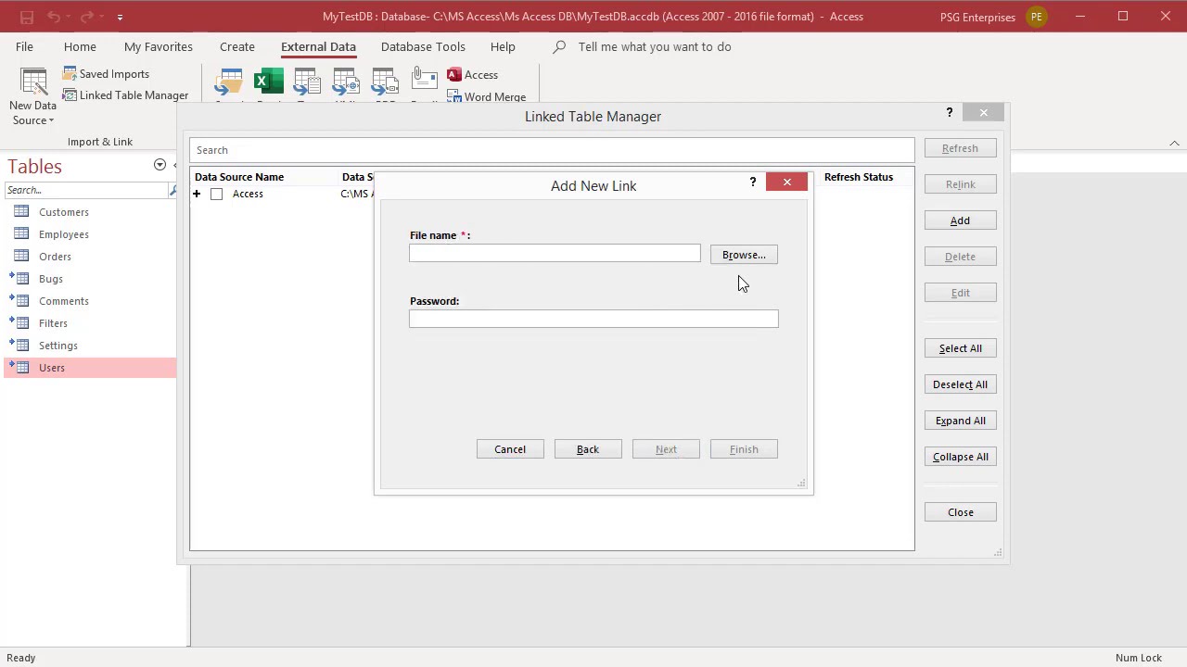Click the Text File export icon
Image resolution: width=1187 pixels, height=667 pixels.
(x=307, y=83)
